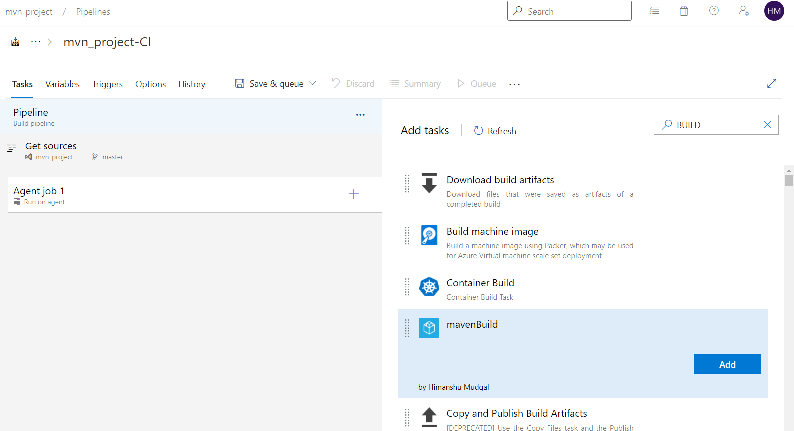Open the History tab
This screenshot has width=794, height=431.
tap(192, 84)
